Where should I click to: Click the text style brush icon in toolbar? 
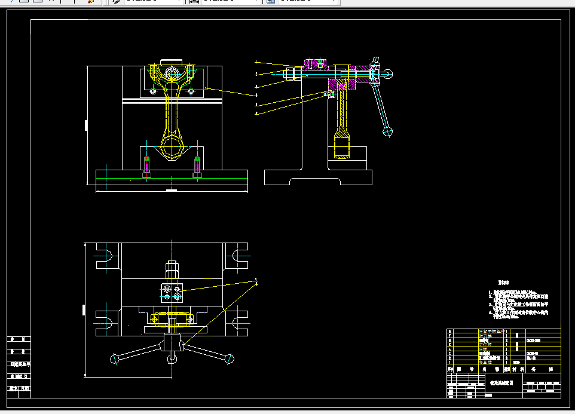point(117,1)
